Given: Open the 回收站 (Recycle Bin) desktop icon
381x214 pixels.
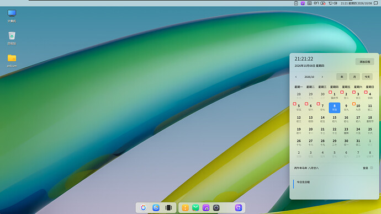Looking at the screenshot, I should (x=12, y=39).
